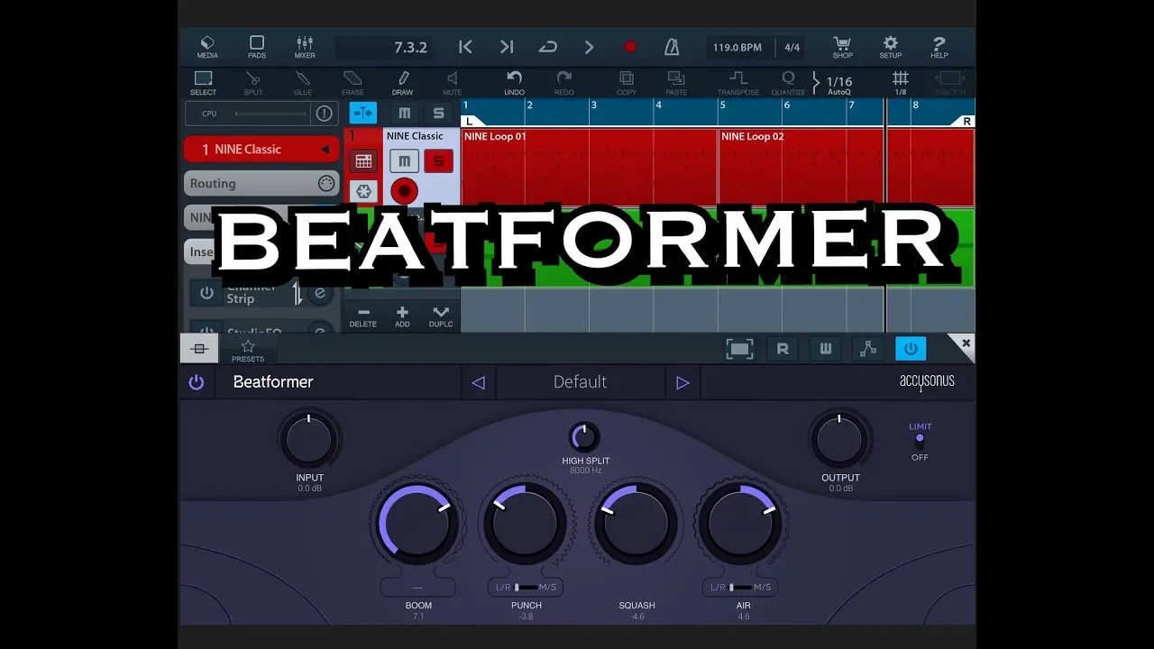This screenshot has height=649, width=1154.
Task: Open the 4/4 time signature setting
Action: pos(792,48)
